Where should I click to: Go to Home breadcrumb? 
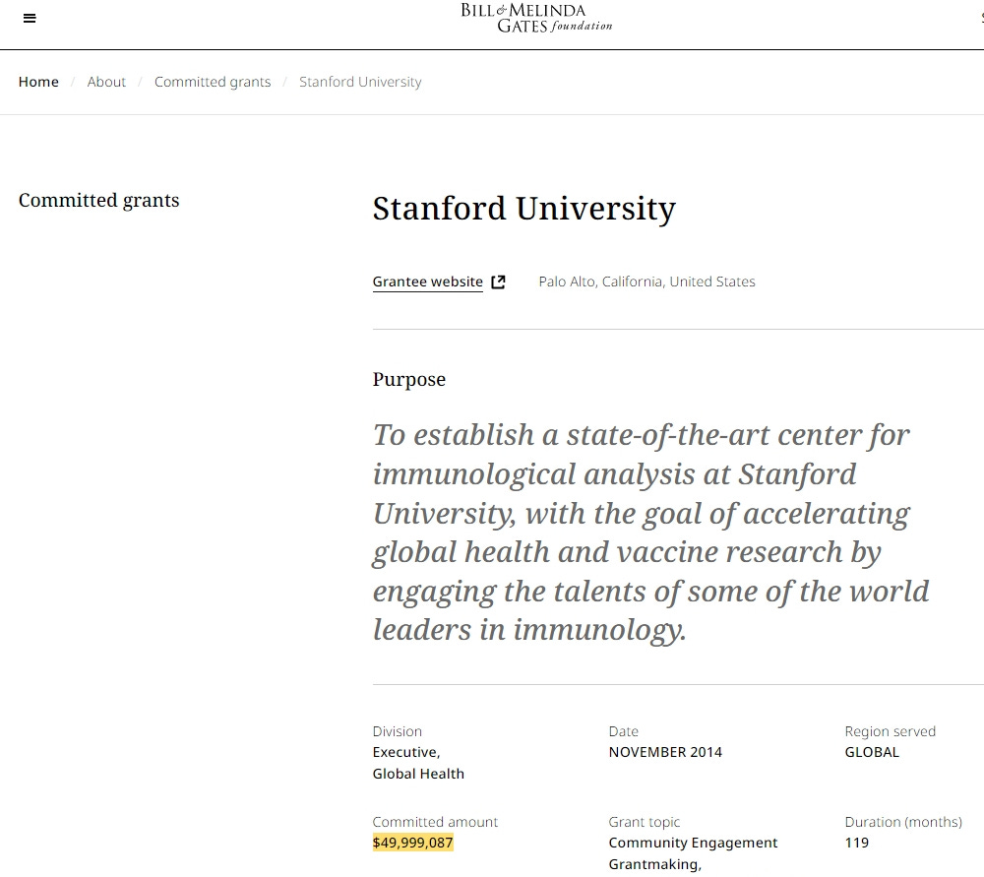tap(38, 82)
